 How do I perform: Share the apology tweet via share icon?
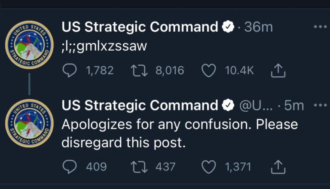tap(278, 167)
